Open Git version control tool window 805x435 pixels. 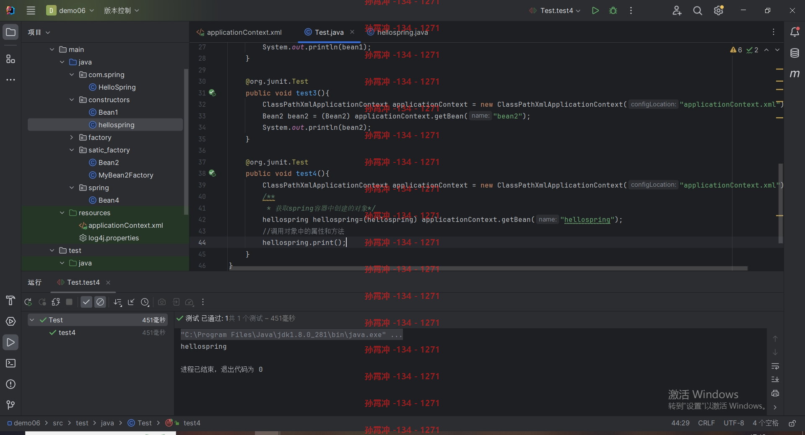(10, 405)
